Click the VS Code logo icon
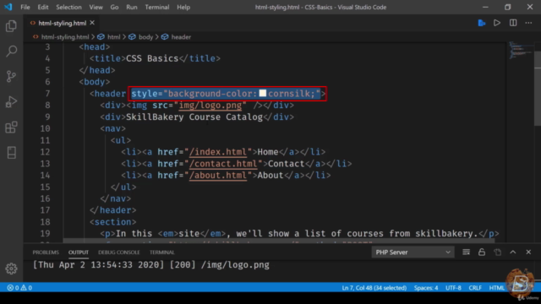The width and height of the screenshot is (541, 304). coord(8,7)
